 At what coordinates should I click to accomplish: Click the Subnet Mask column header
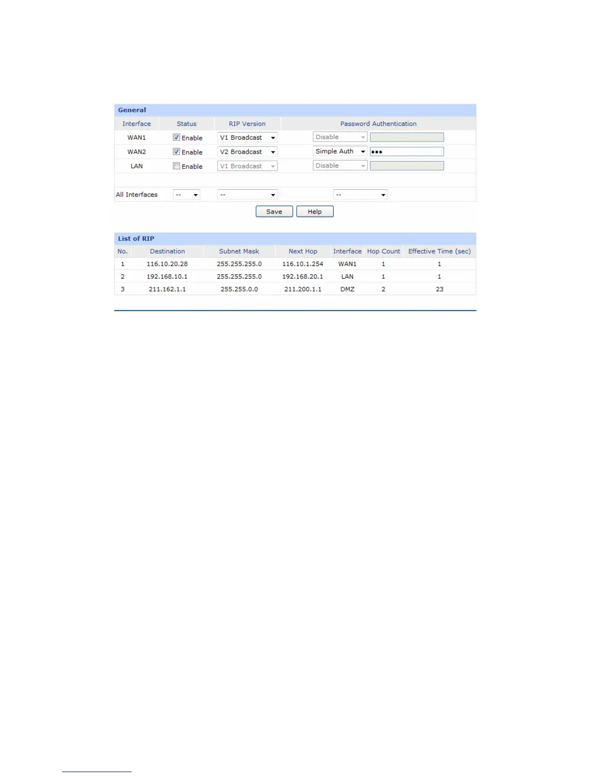point(239,251)
